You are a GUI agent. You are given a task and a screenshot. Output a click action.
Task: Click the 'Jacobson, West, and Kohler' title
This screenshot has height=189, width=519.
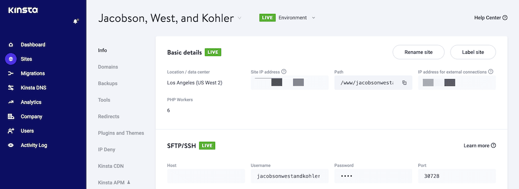(x=166, y=18)
